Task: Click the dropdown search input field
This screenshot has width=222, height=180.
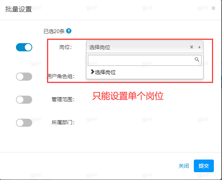Action: click(x=145, y=60)
